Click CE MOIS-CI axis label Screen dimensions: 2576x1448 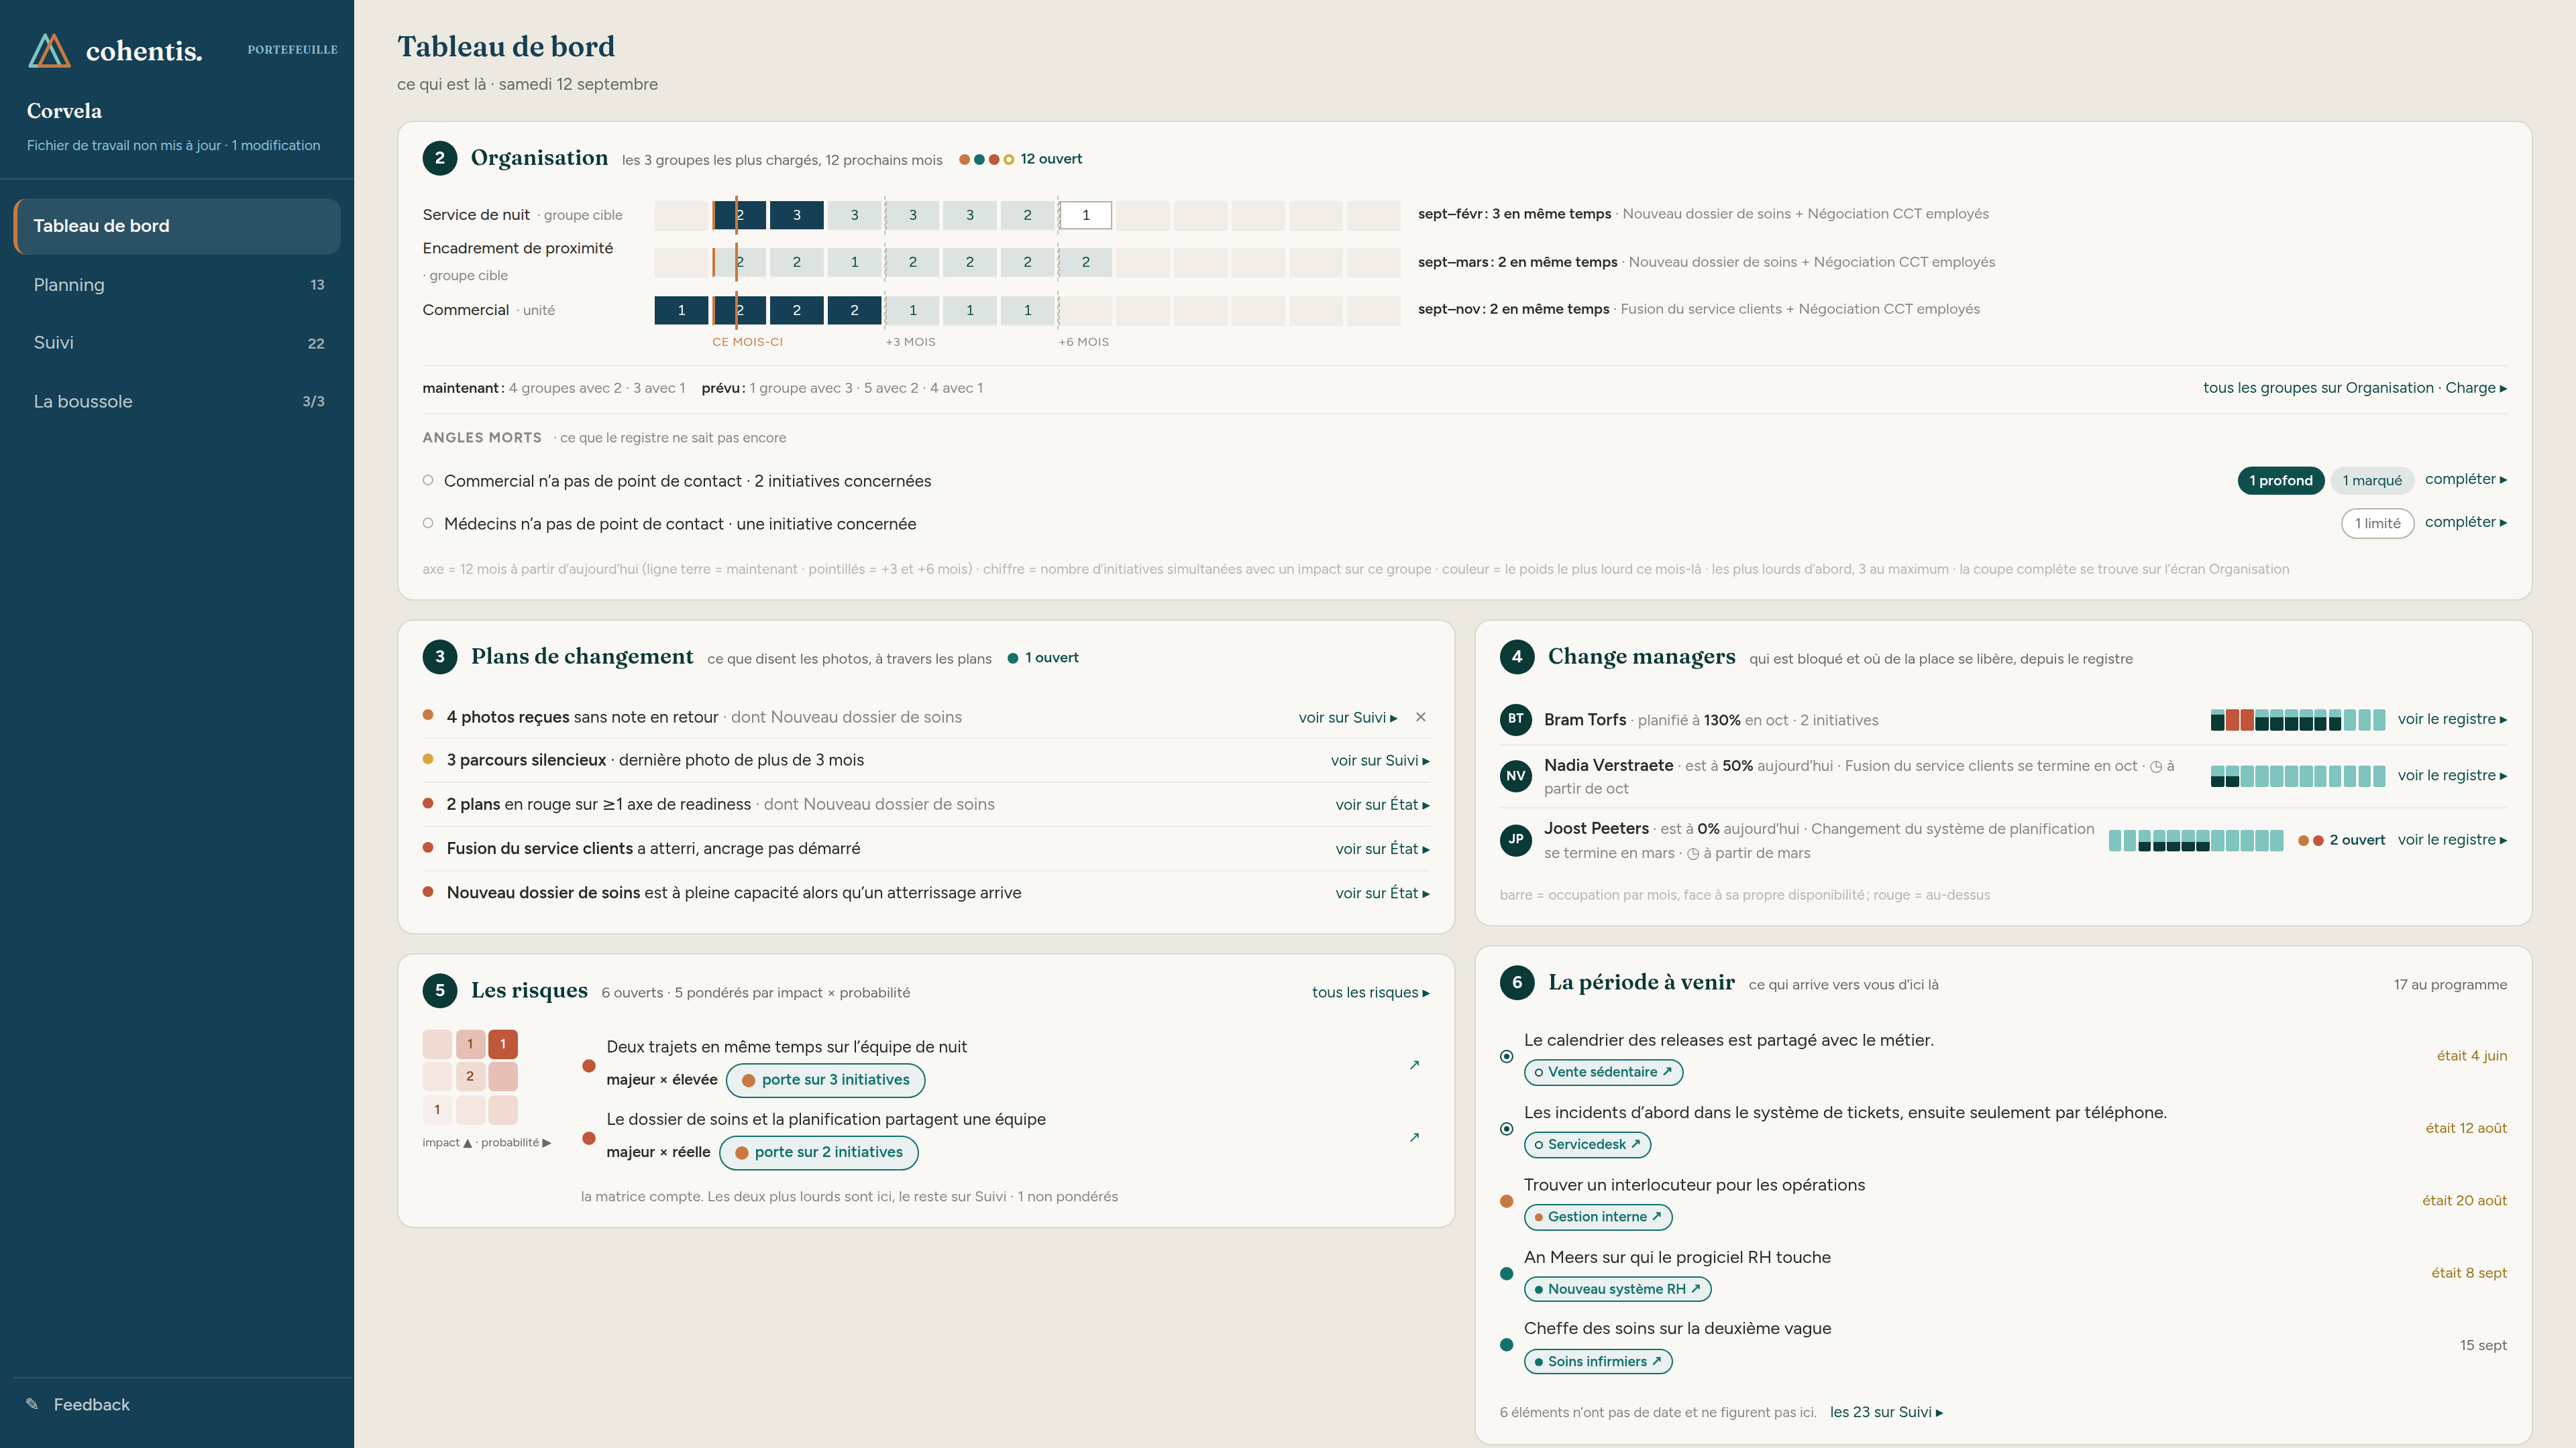click(747, 342)
